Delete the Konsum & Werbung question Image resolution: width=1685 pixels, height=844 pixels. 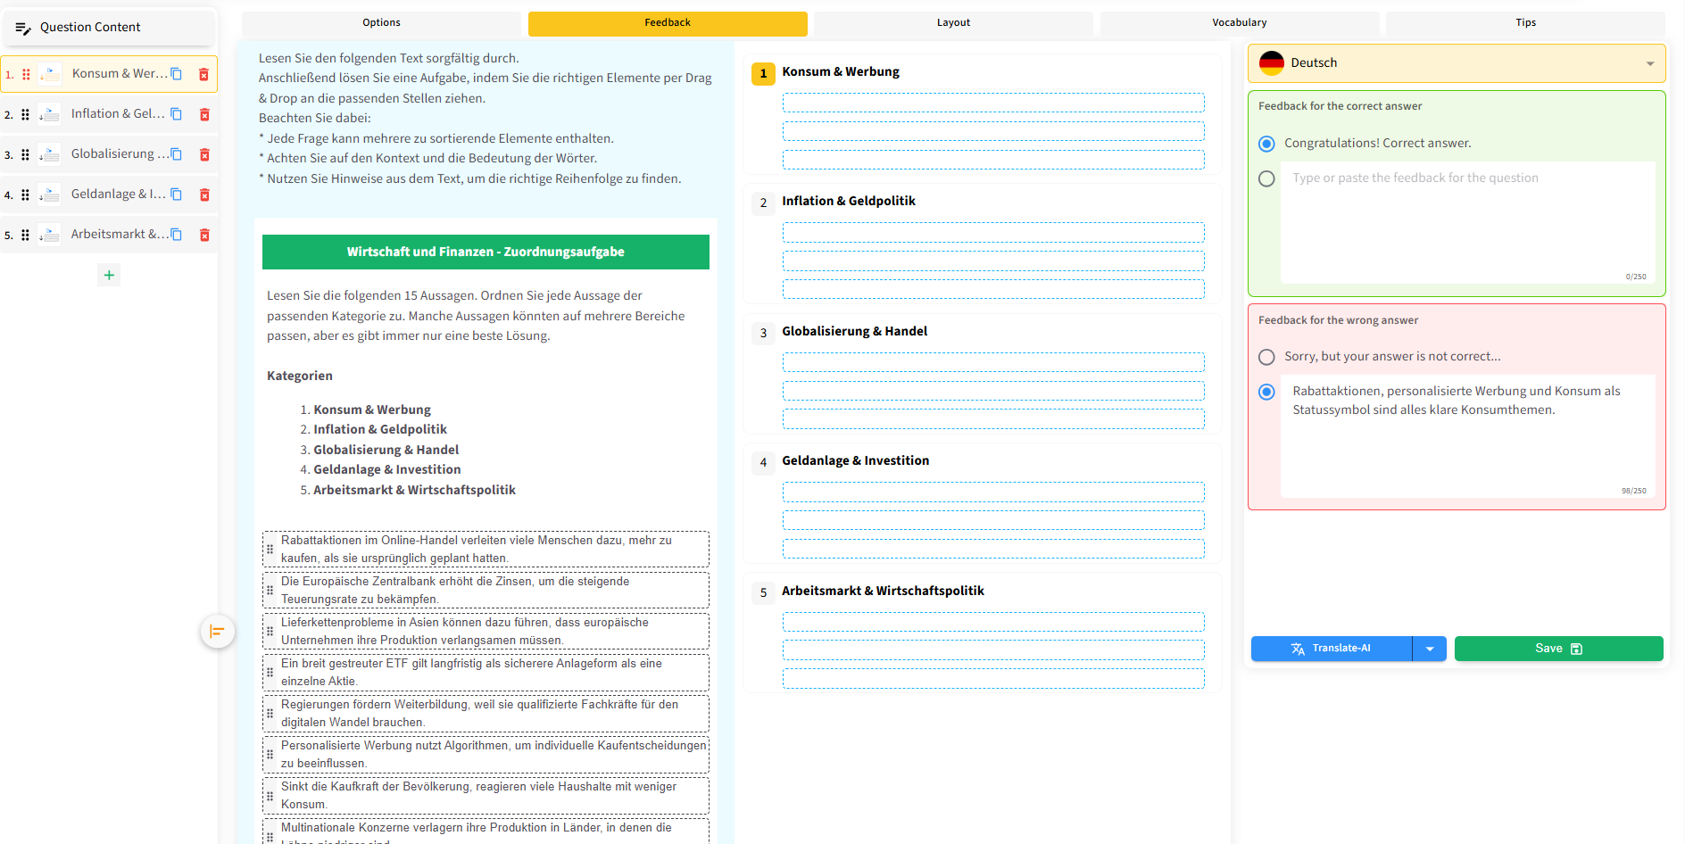(x=203, y=74)
